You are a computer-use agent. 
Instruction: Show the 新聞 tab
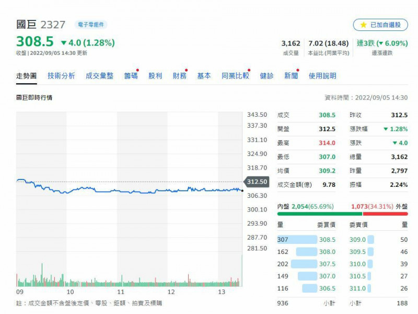coord(291,76)
